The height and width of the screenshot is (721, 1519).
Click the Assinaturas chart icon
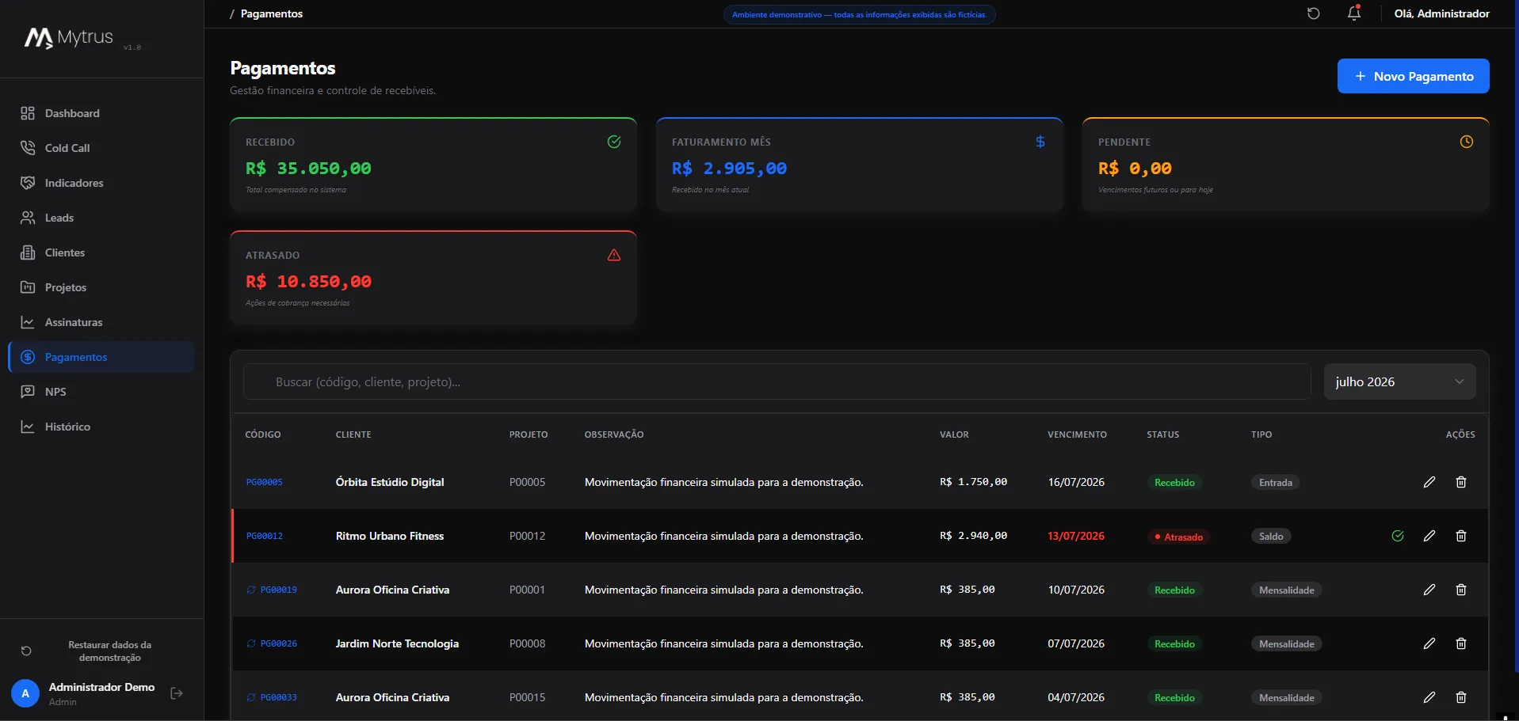[28, 322]
